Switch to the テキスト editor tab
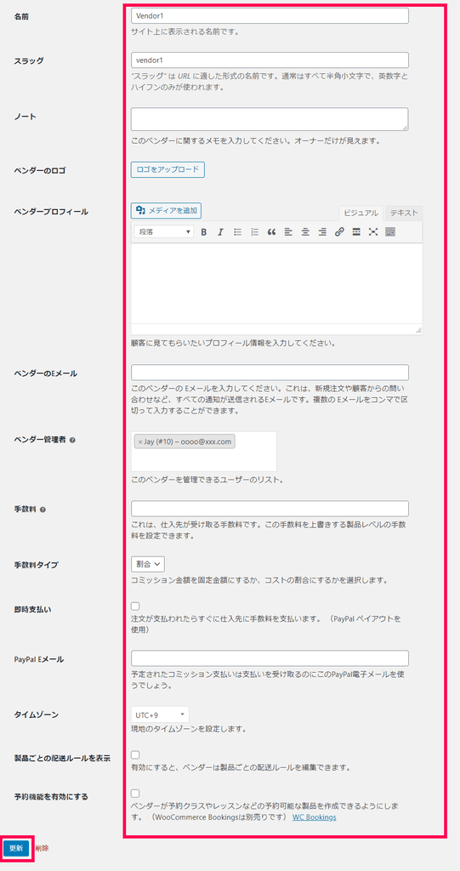The width and height of the screenshot is (460, 871). click(404, 213)
